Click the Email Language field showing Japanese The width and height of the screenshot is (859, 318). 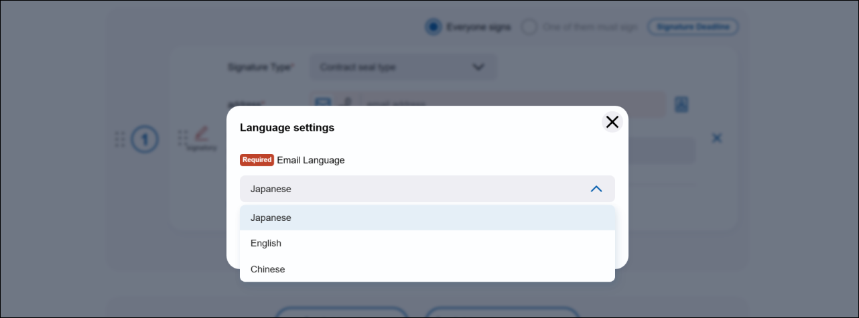(415, 189)
